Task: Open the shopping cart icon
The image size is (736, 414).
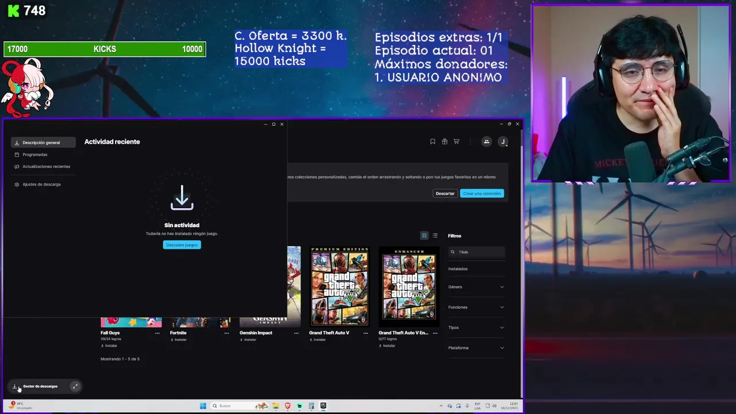Action: pos(457,141)
